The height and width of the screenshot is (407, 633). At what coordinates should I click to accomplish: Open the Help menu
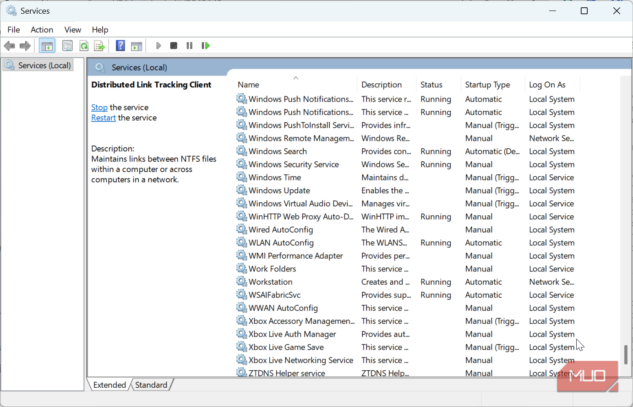[100, 29]
